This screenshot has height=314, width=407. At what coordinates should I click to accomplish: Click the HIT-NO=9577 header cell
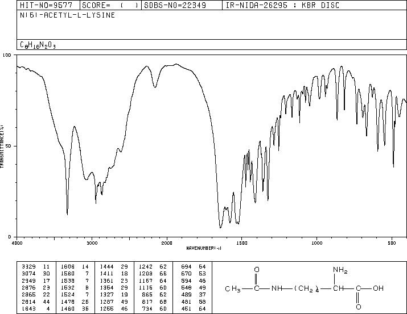click(x=48, y=5)
